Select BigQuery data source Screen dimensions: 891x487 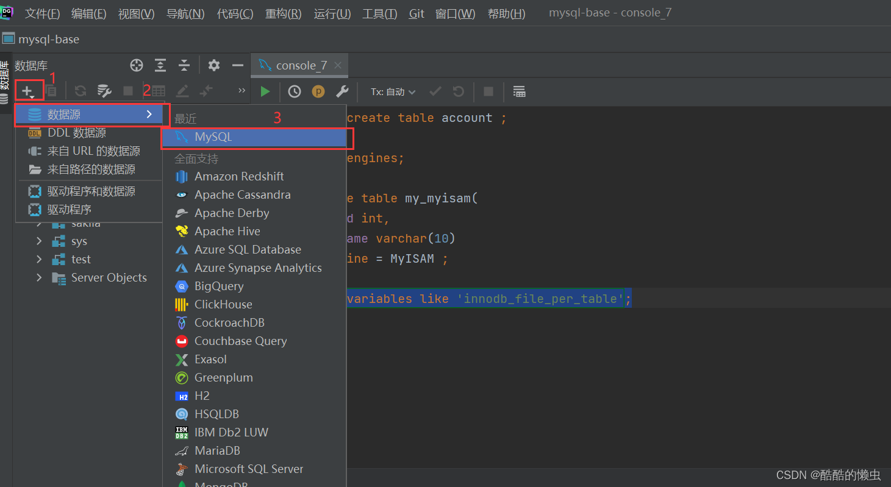pyautogui.click(x=254, y=286)
